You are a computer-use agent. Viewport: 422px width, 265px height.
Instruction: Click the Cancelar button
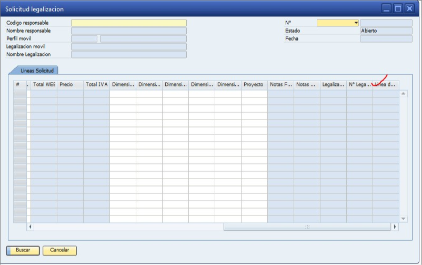point(59,250)
